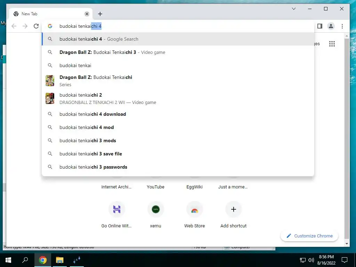Viewport: 356px width, 267px height.
Task: Open File Explorer from the taskbar
Action: (60, 260)
